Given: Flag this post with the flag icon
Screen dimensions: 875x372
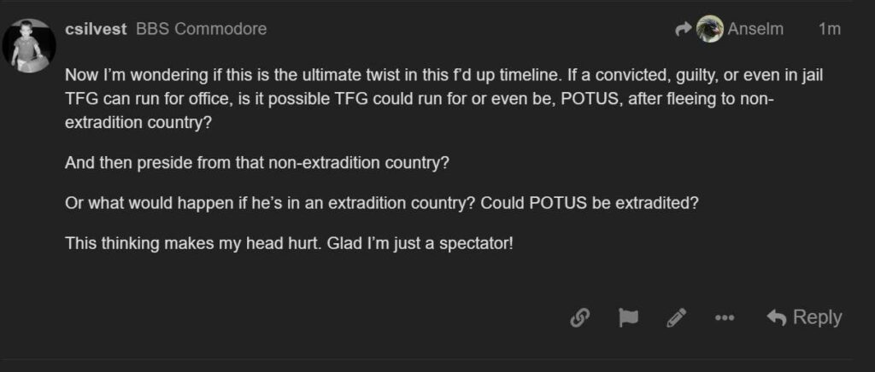Looking at the screenshot, I should coord(628,318).
